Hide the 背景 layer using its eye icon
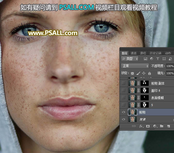The image size is (174, 153). point(124,119)
